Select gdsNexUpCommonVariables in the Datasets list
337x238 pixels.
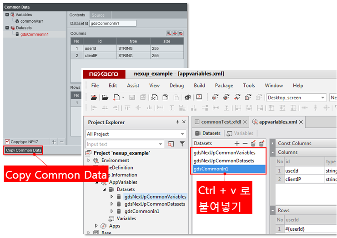pos(229,152)
